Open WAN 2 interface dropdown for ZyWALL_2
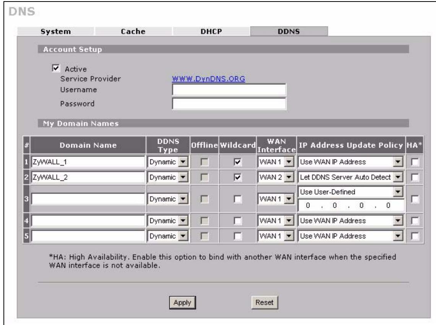Screen dimensions: 436x325 (x=276, y=177)
